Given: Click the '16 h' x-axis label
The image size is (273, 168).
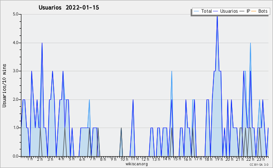Looking at the screenshot, I should click(187, 159).
